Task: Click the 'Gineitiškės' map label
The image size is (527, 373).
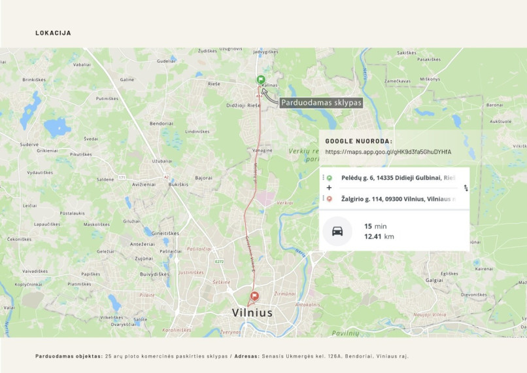Action: pos(165,233)
